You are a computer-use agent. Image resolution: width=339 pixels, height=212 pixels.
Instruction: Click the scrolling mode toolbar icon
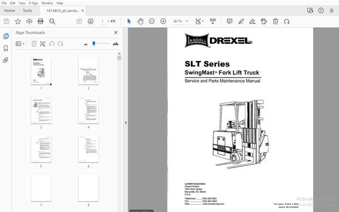213,21
